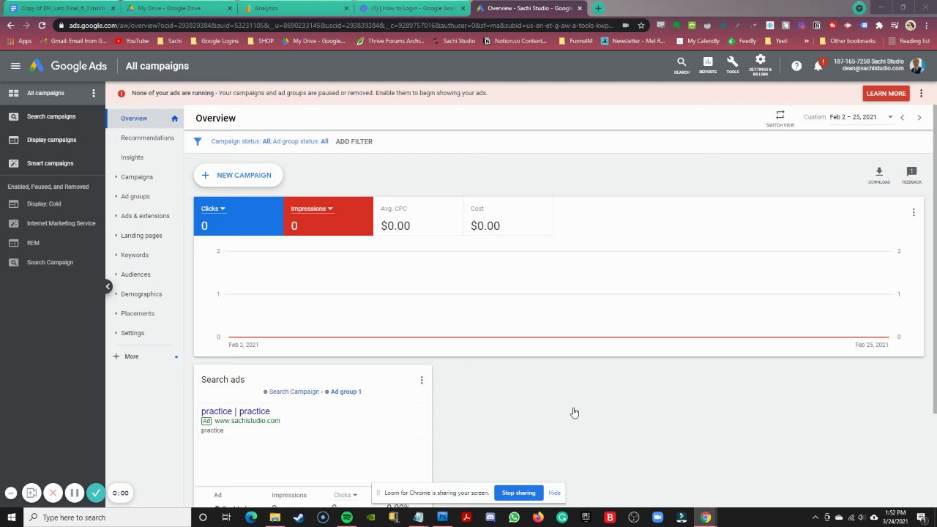Viewport: 937px width, 527px height.
Task: Open scorecard three-dot options menu
Action: tap(914, 212)
